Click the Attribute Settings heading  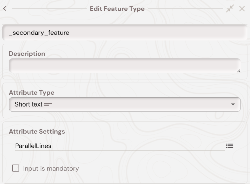point(37,131)
